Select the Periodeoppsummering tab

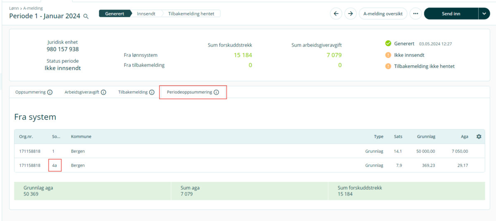click(x=189, y=93)
